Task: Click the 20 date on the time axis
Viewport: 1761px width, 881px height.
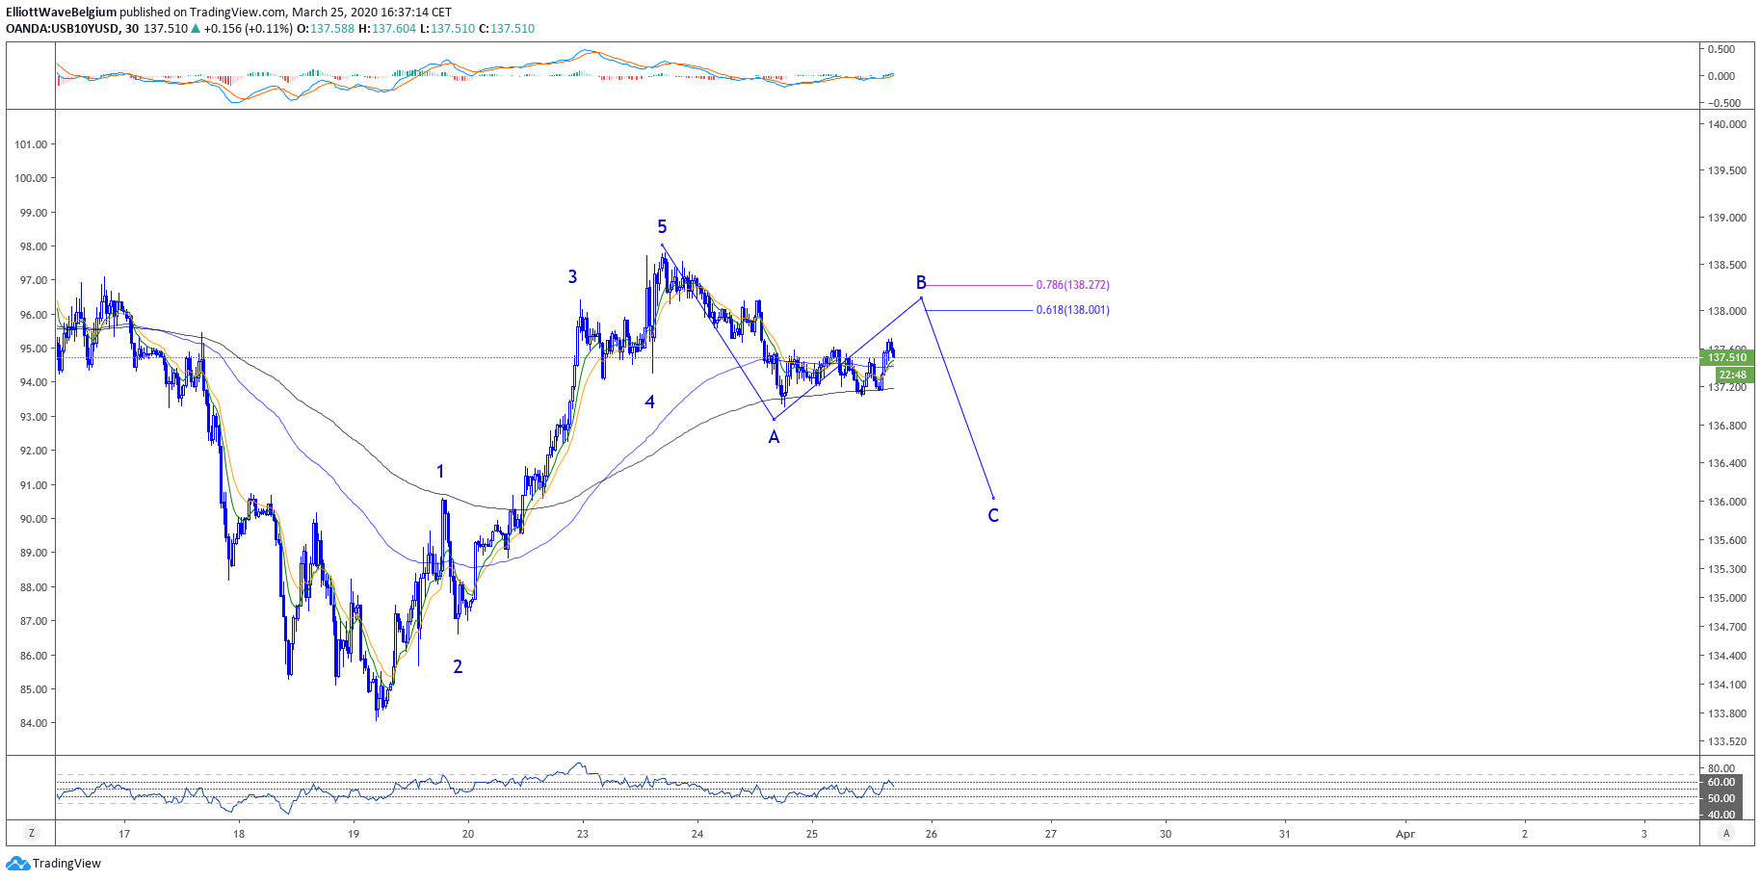Action: click(x=468, y=834)
